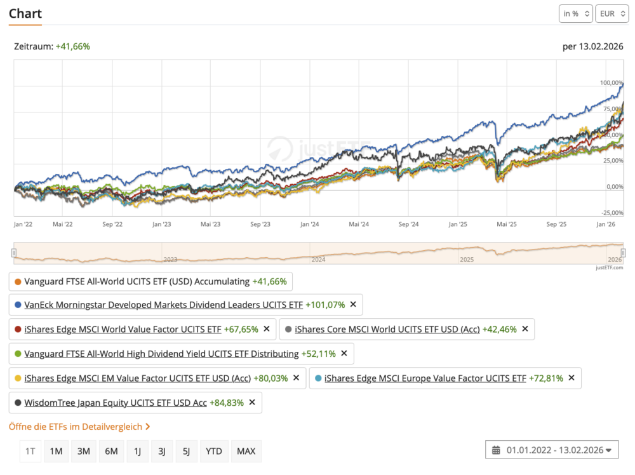This screenshot has height=475, width=635.
Task: Click the 100,00% y-axis label
Action: 612,83
